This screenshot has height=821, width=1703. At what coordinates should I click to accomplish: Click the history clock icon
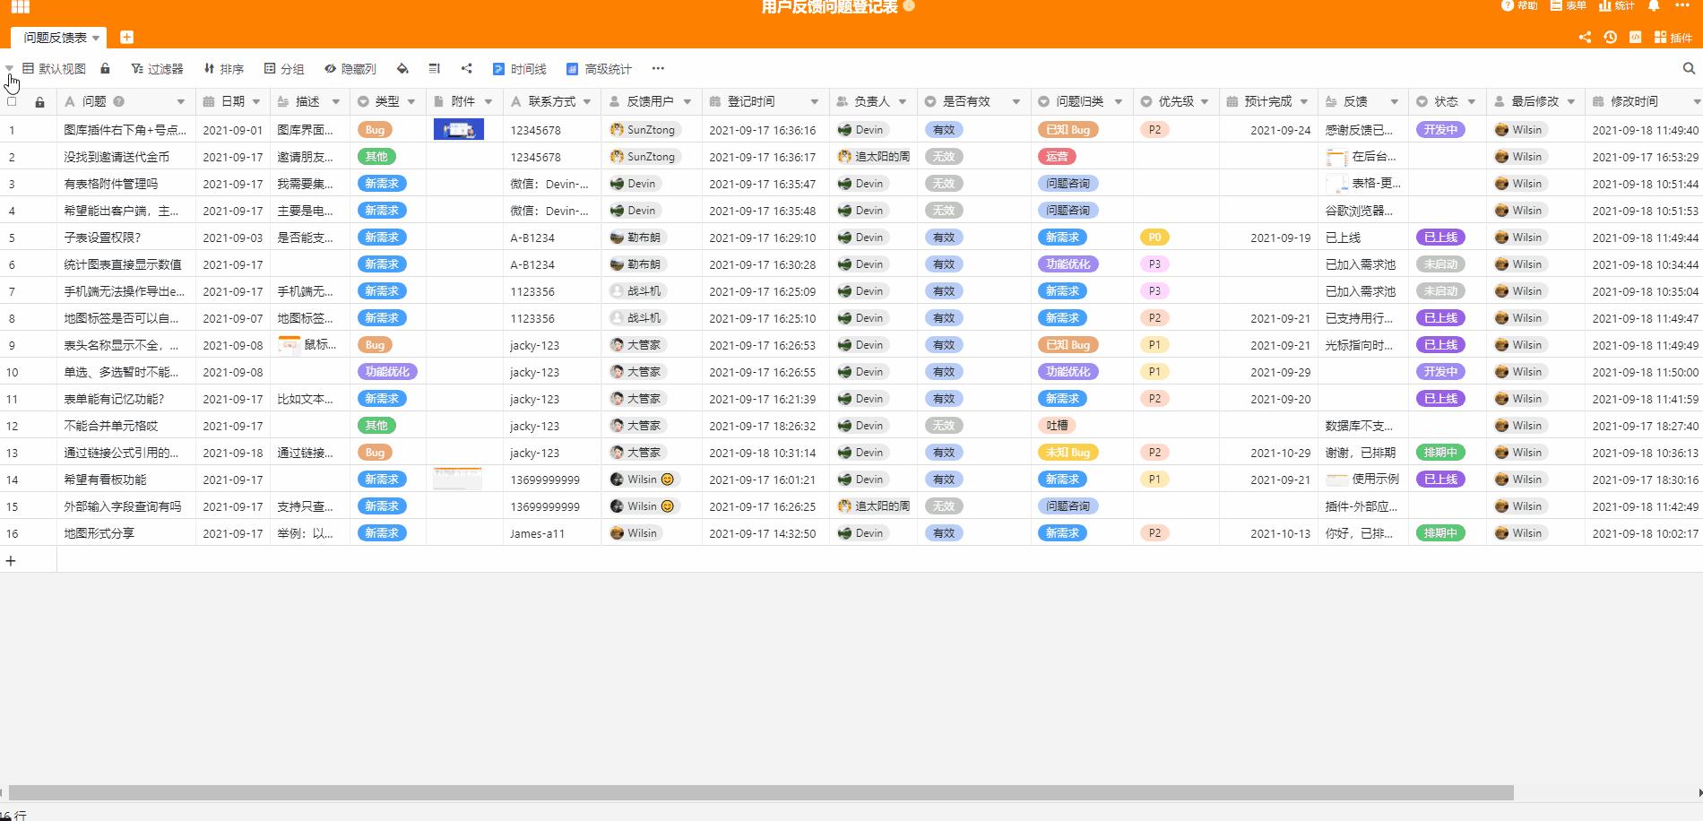click(1611, 38)
